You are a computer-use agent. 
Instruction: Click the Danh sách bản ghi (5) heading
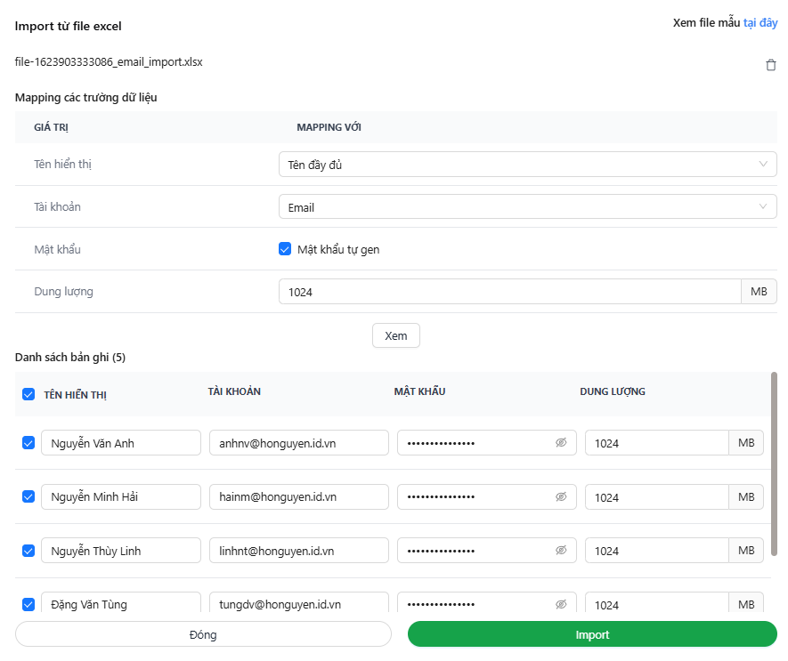tap(70, 357)
